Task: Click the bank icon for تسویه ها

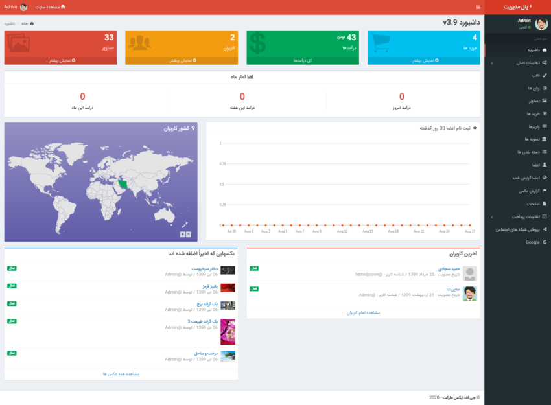Action: 545,139
